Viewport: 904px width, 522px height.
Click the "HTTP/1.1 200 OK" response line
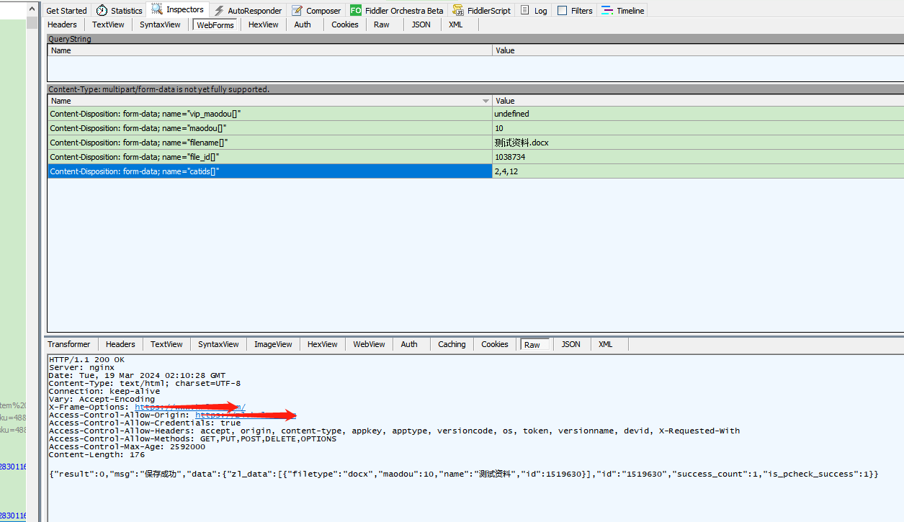[x=86, y=359]
